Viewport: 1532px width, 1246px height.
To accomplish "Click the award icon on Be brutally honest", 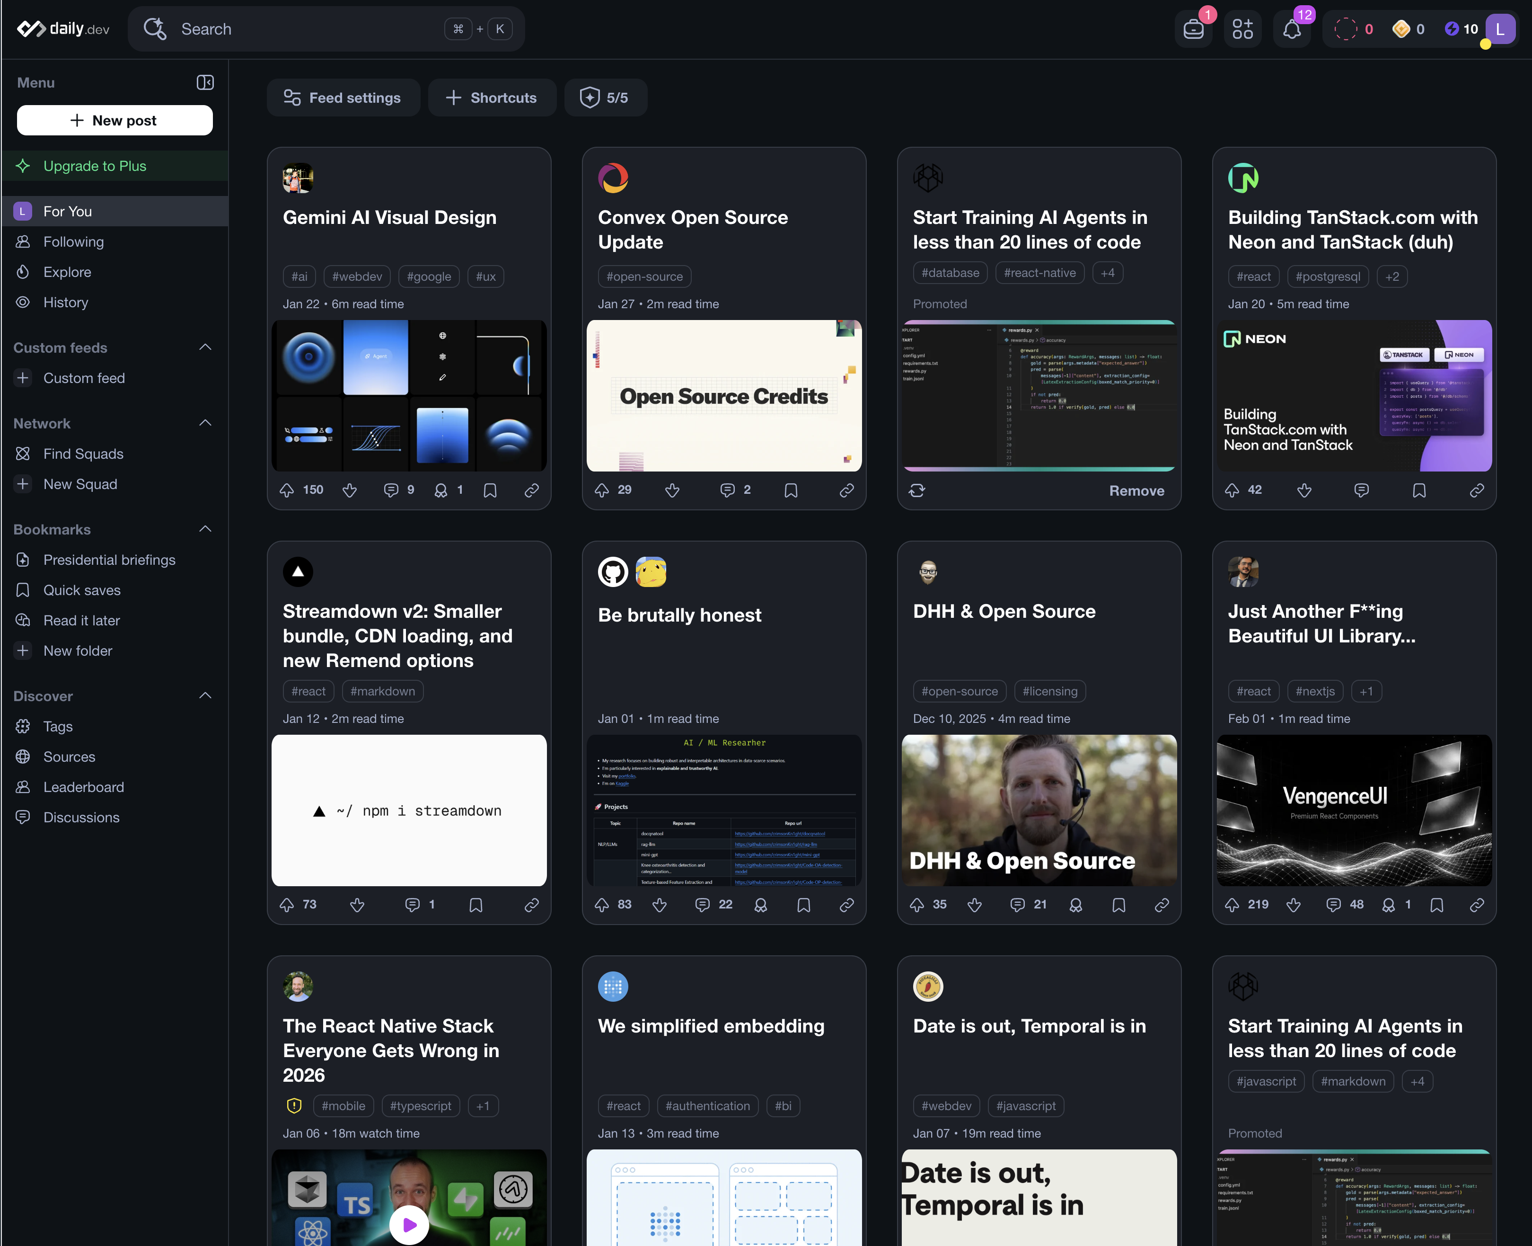I will click(x=760, y=905).
